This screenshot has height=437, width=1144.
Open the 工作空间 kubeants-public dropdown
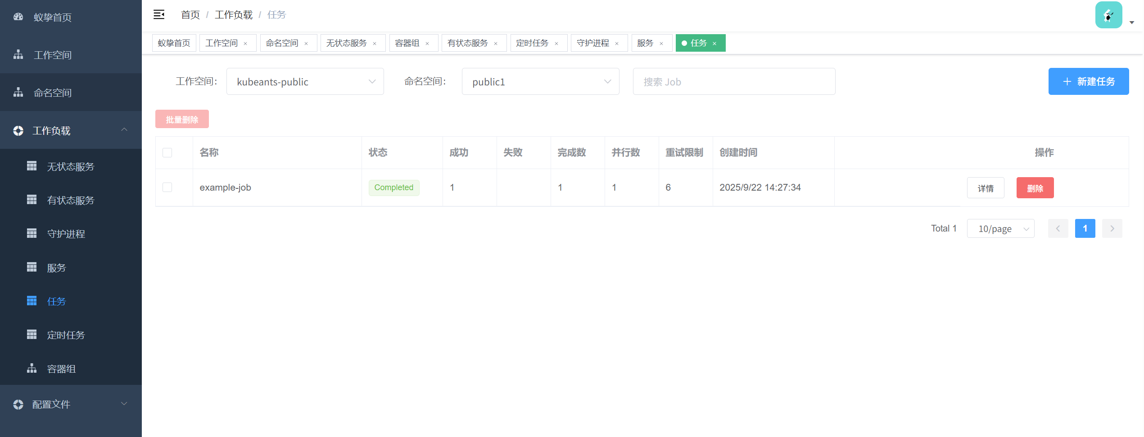pyautogui.click(x=305, y=82)
